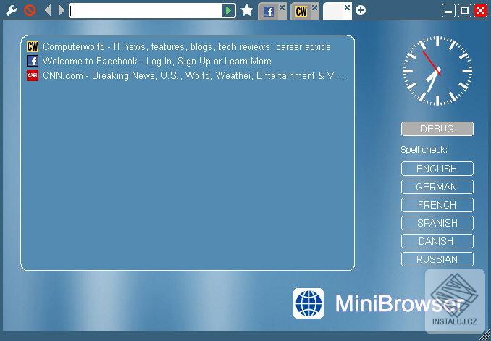Close the blank tab
Image resolution: width=491 pixels, height=341 pixels.
coord(348,7)
